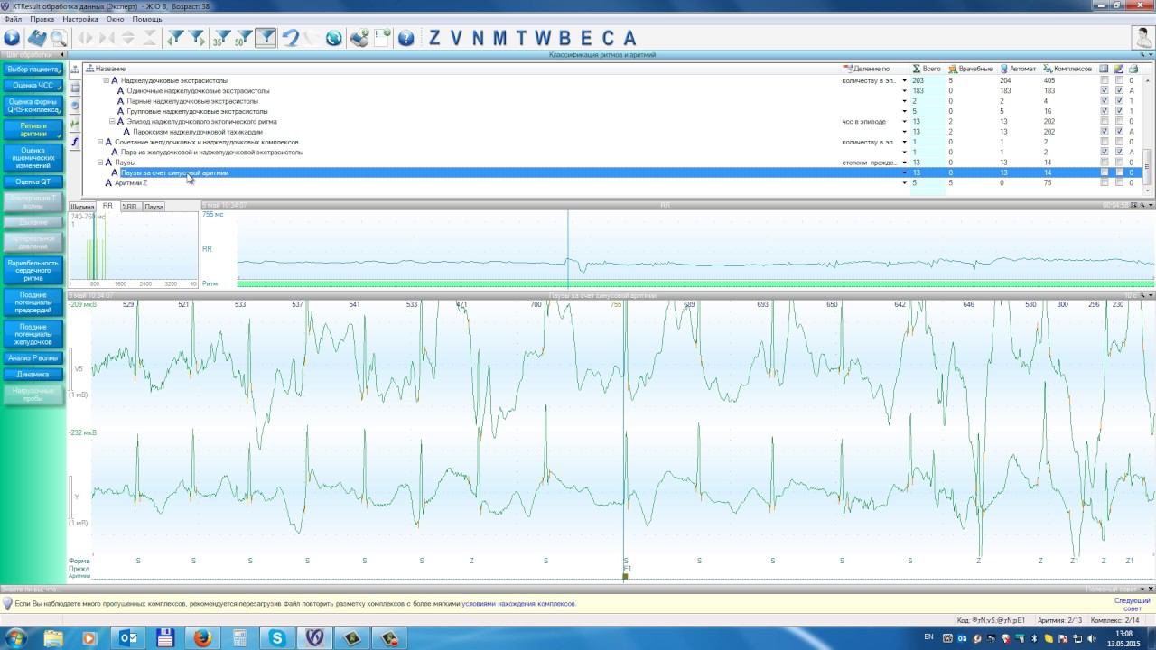Open dropdown arrow in Аритмии Z row

pyautogui.click(x=904, y=182)
